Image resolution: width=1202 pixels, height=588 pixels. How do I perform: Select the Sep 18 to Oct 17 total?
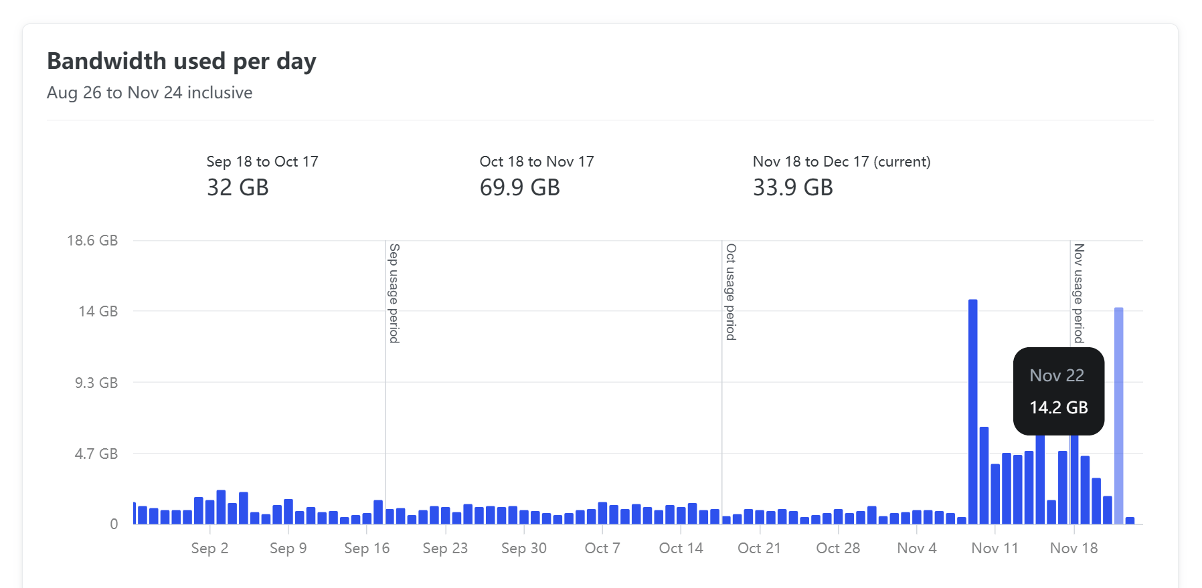[x=238, y=187]
